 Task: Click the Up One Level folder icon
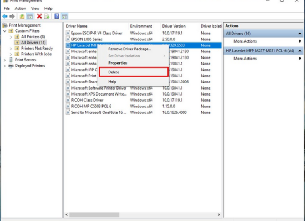click(x=22, y=17)
